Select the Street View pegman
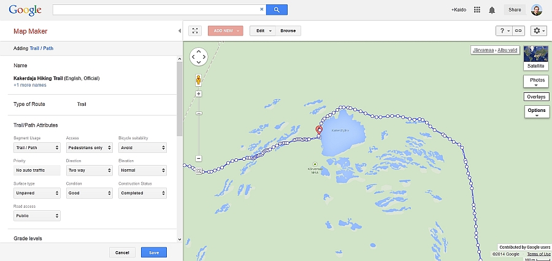The width and height of the screenshot is (552, 261). tap(199, 81)
